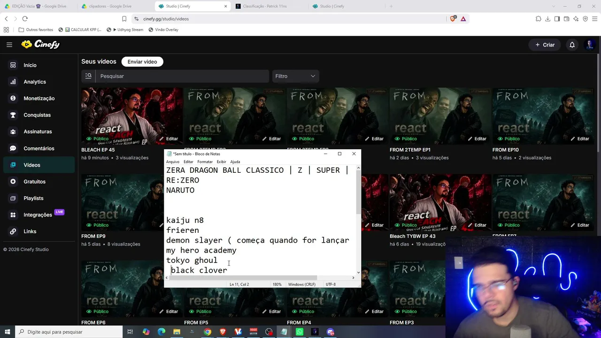Viewport: 601px width, 338px height.
Task: Go to Início in the sidebar
Action: point(39,65)
